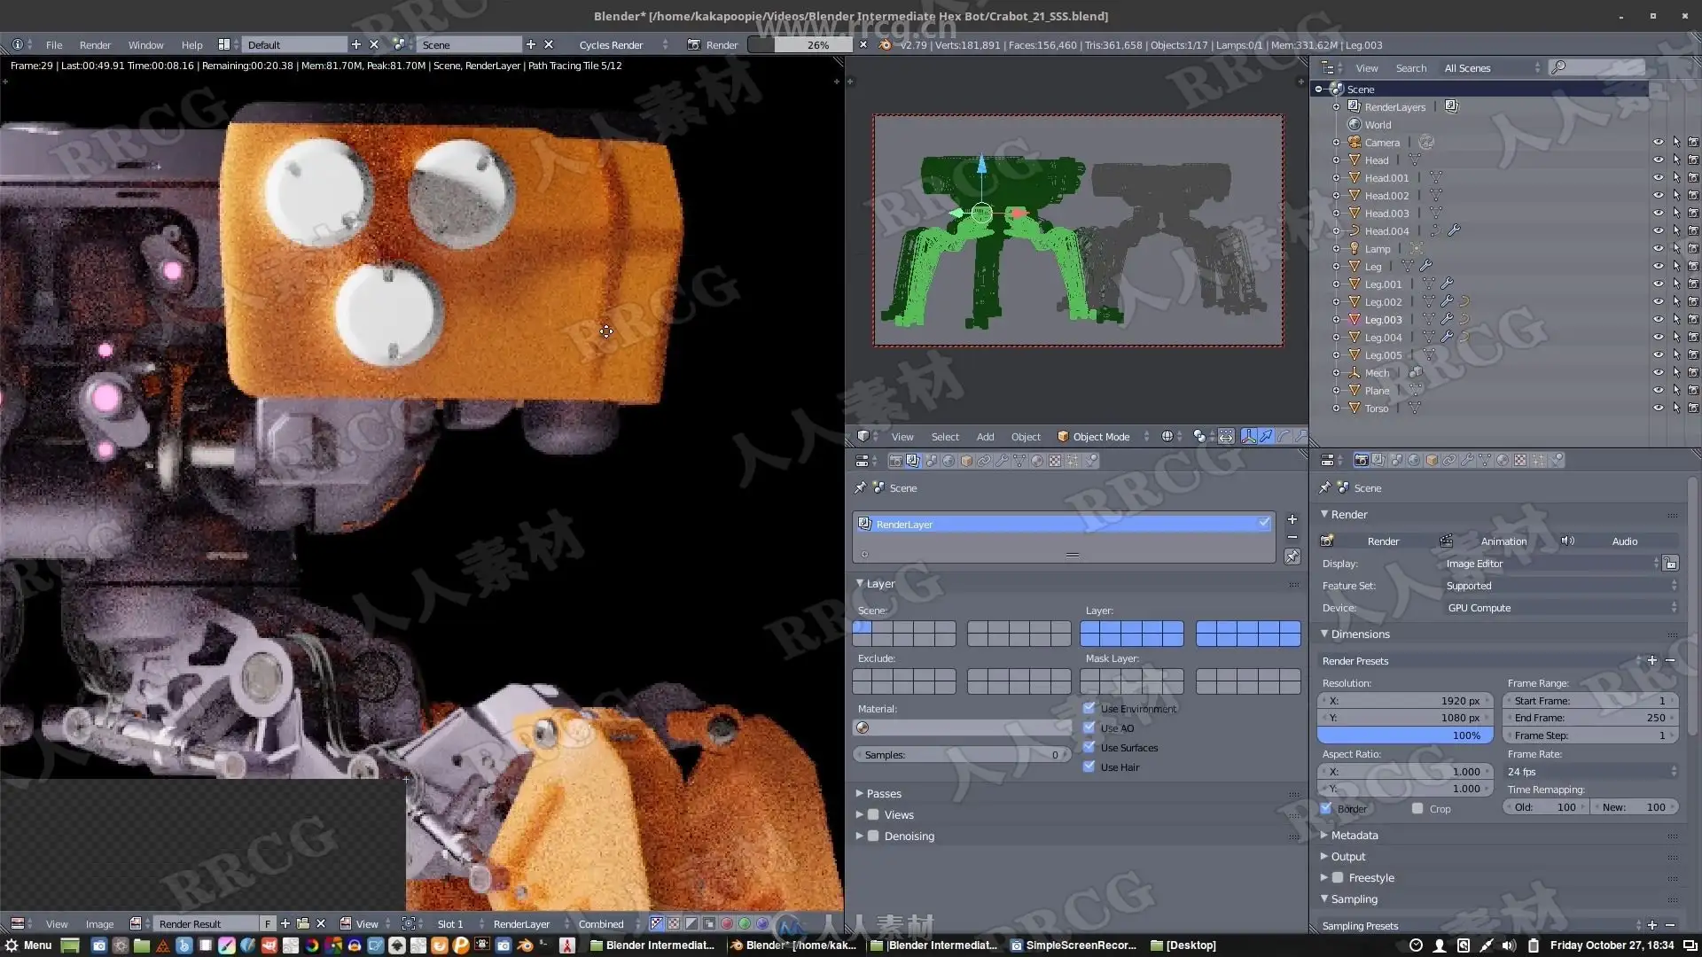Open the Render menu in top bar
1702x957 pixels.
pyautogui.click(x=95, y=44)
